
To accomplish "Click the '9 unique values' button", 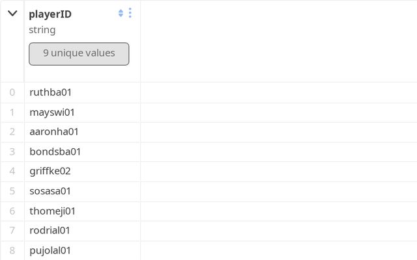I will pyautogui.click(x=79, y=54).
